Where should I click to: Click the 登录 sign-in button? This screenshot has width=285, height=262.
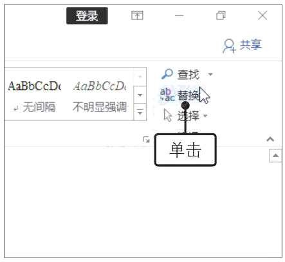point(87,16)
